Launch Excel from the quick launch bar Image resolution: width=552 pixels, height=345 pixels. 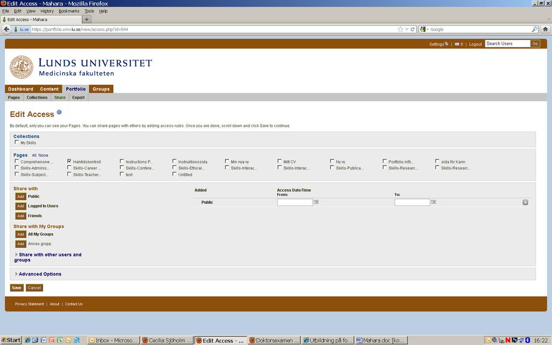point(60,340)
